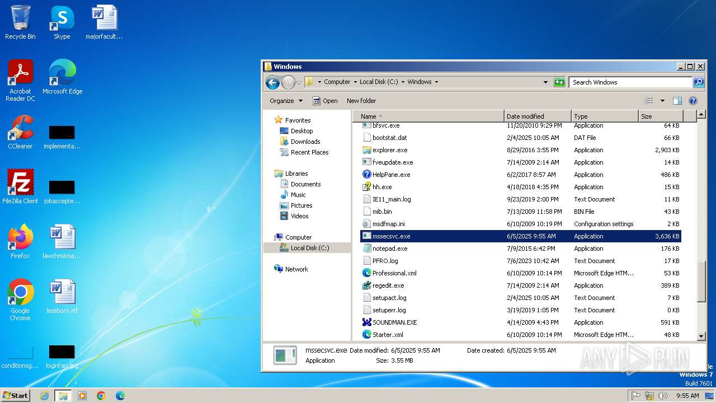Select Local Disk (C:) in navigation pane
716x403 pixels.
(x=309, y=248)
